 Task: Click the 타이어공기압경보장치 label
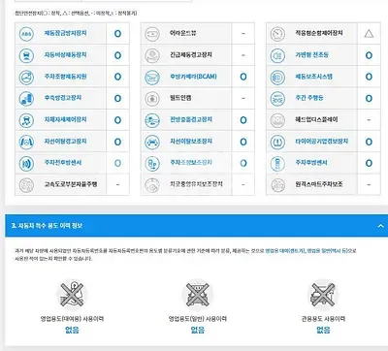coord(322,142)
